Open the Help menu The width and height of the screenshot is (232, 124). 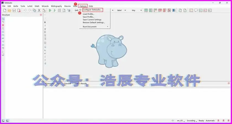tap(91, 6)
